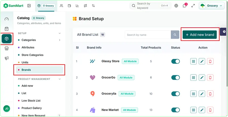Click the Glassy Store logo thumbnail

click(92, 61)
